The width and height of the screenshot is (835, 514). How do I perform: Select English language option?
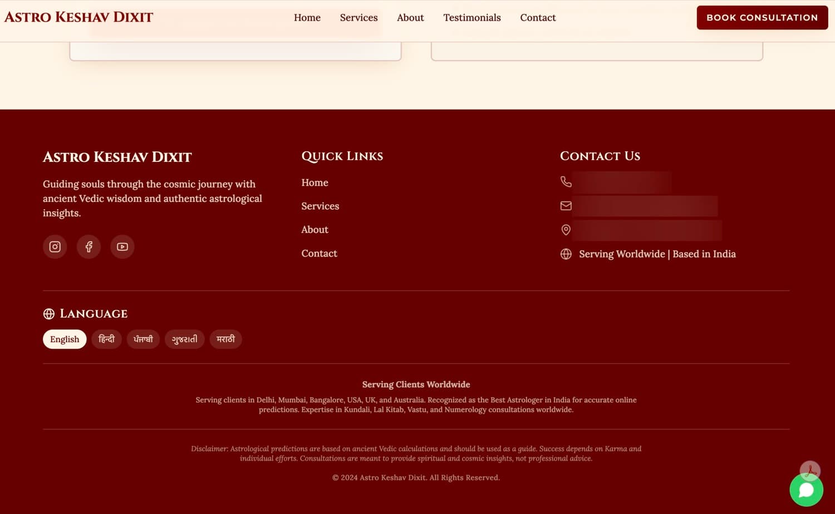click(65, 339)
